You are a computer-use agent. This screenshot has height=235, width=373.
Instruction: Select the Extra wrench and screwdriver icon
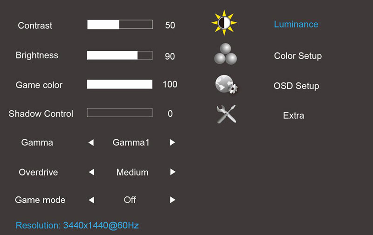tap(226, 114)
